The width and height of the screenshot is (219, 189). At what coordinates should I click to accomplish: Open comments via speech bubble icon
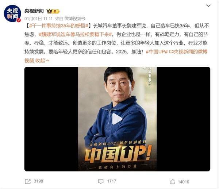[101, 181]
